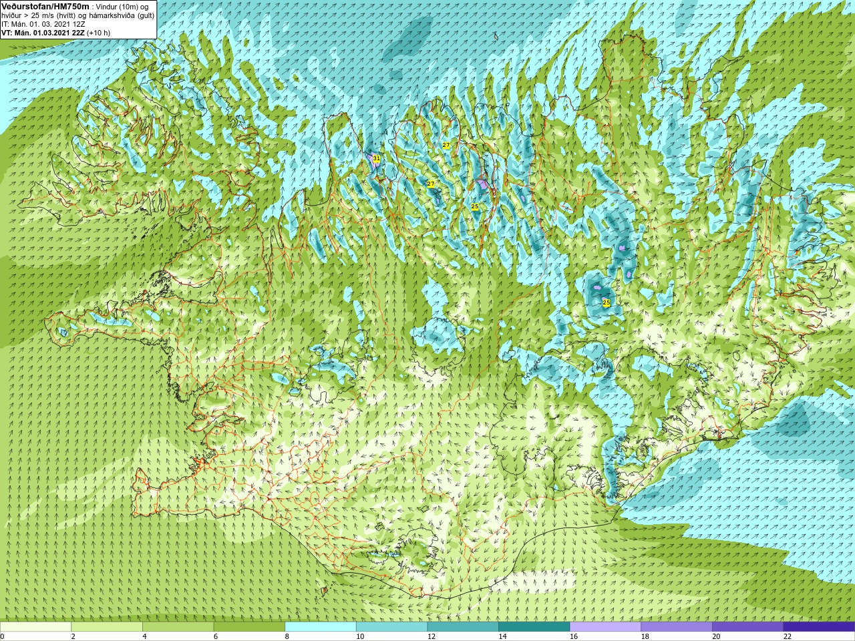Select the 6–8 m/s olive green legend swatch
The height and width of the screenshot is (641, 855).
point(249,627)
